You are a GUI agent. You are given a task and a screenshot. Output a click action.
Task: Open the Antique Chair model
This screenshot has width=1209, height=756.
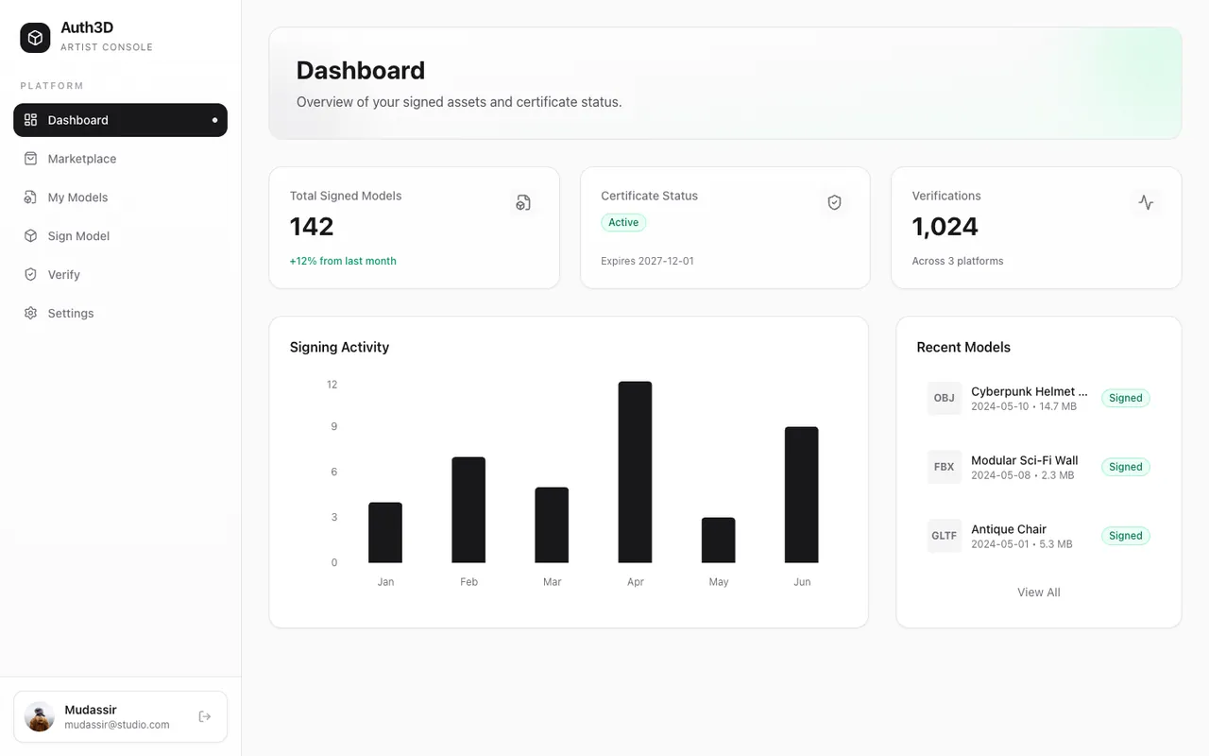pos(1039,536)
